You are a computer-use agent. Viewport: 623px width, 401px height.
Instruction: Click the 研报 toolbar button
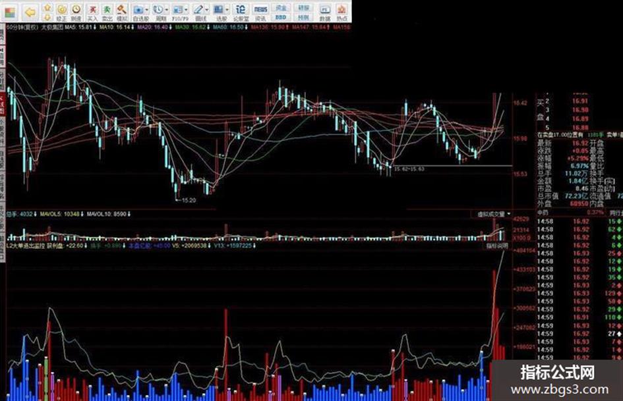303,7
